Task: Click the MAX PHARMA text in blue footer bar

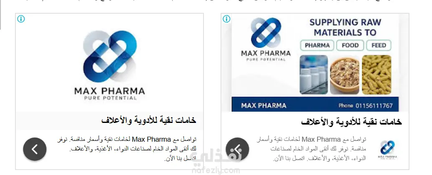Action: [264, 106]
